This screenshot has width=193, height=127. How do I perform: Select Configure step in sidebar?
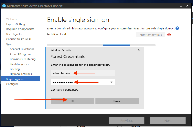pos(12,84)
